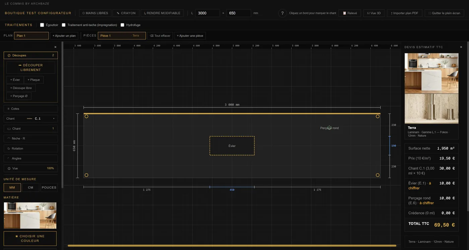The image size is (469, 250).
Task: Select the bottom-right corner handle of the worktop
Action: (x=378, y=175)
